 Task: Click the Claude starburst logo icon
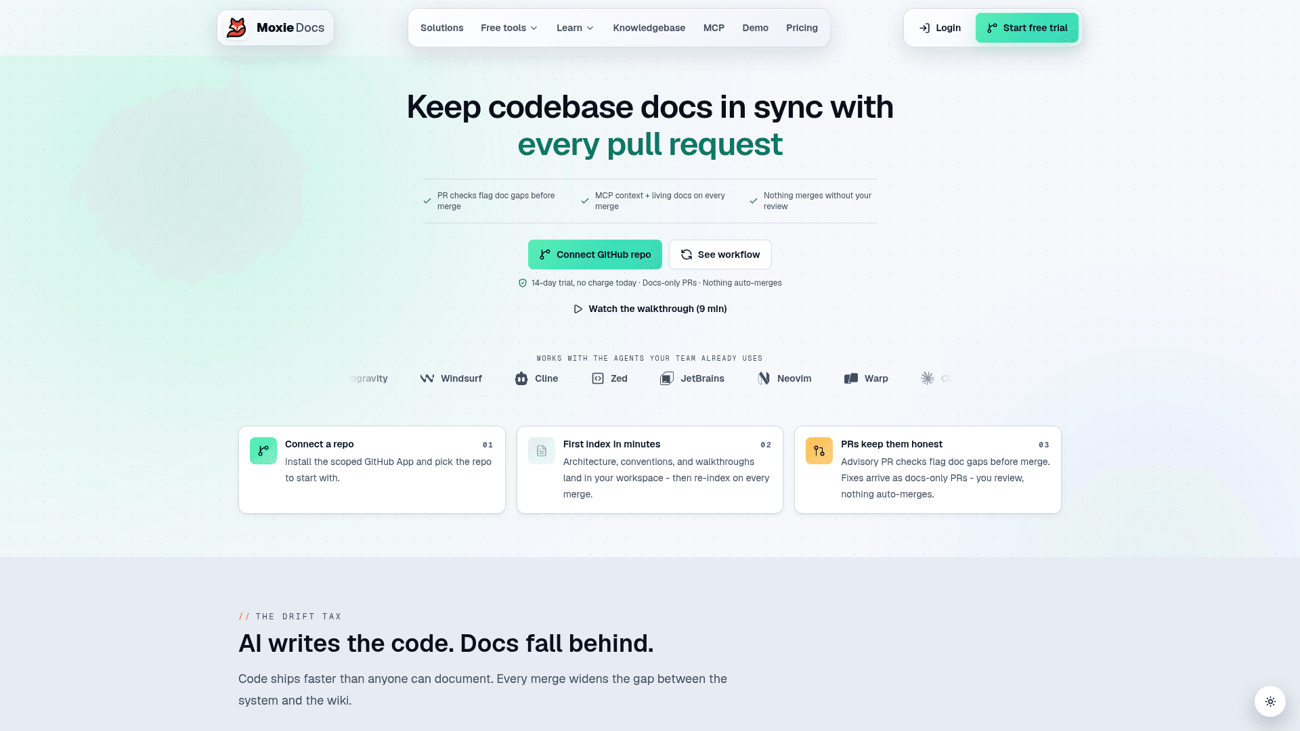click(928, 378)
